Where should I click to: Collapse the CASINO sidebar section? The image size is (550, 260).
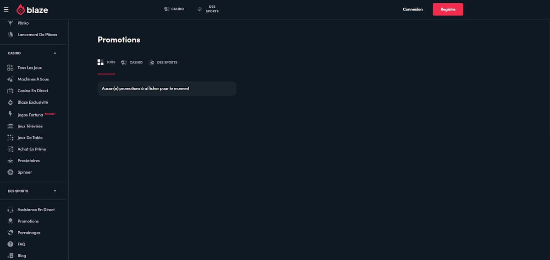click(55, 53)
